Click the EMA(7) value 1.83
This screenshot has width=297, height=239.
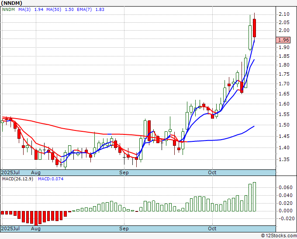point(100,10)
